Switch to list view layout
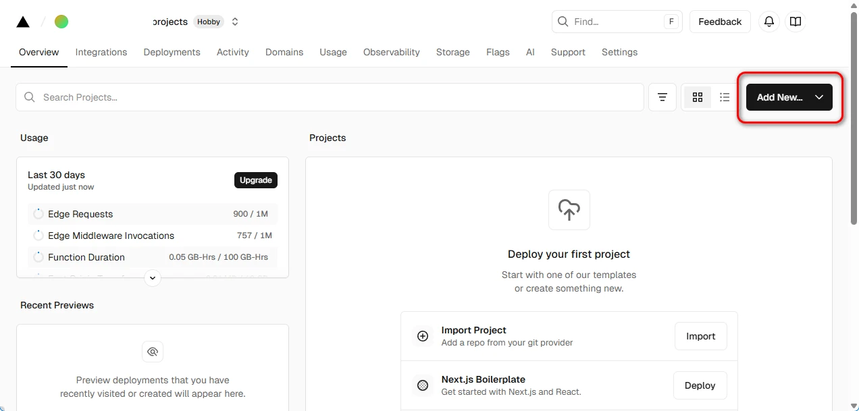The width and height of the screenshot is (859, 411). pyautogui.click(x=725, y=97)
